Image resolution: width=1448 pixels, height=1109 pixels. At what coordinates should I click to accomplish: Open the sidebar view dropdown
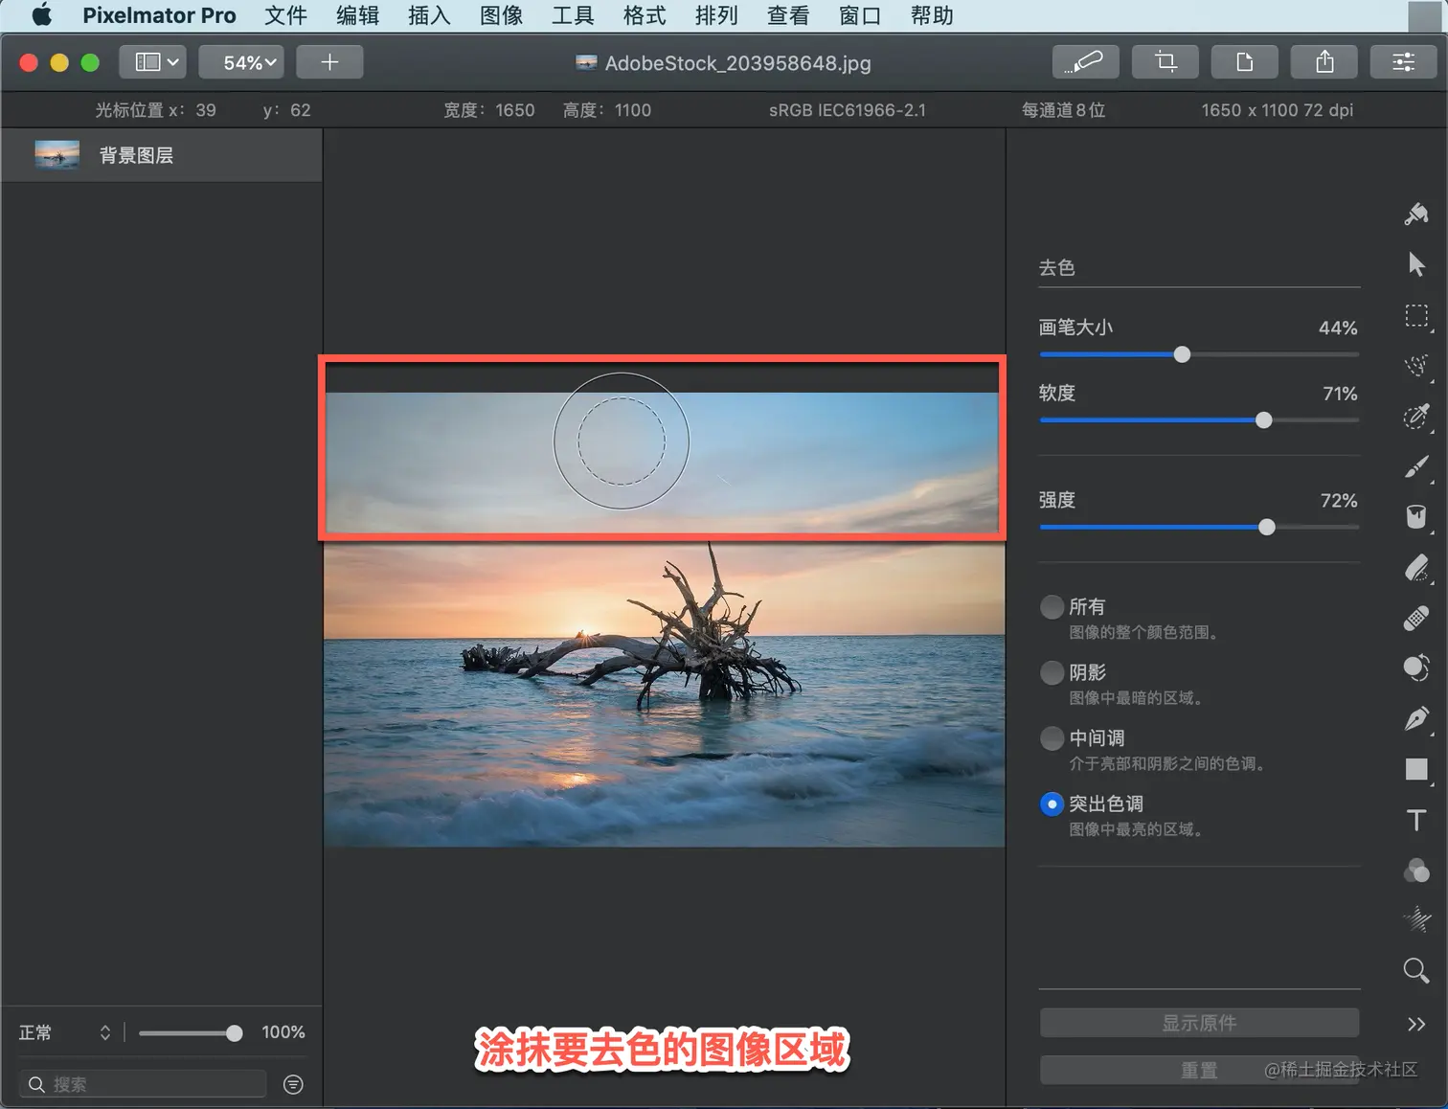coord(152,62)
